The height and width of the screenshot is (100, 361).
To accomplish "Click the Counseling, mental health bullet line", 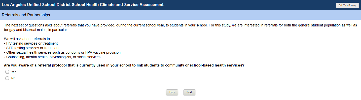I will coord(52,57).
